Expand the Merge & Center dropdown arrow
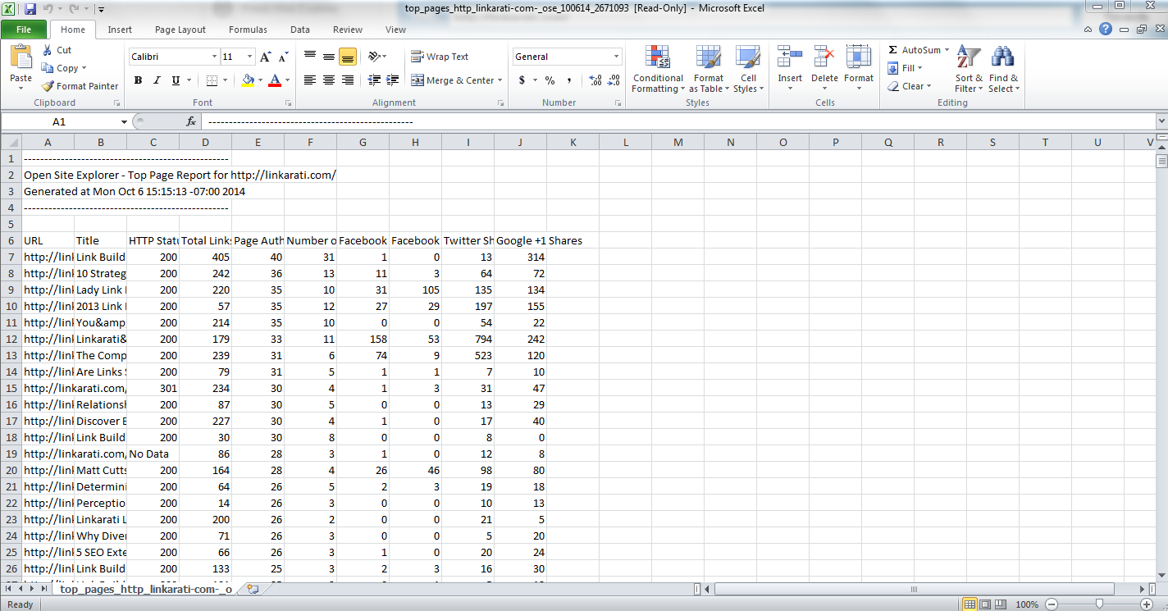This screenshot has height=611, width=1168. pyautogui.click(x=501, y=80)
